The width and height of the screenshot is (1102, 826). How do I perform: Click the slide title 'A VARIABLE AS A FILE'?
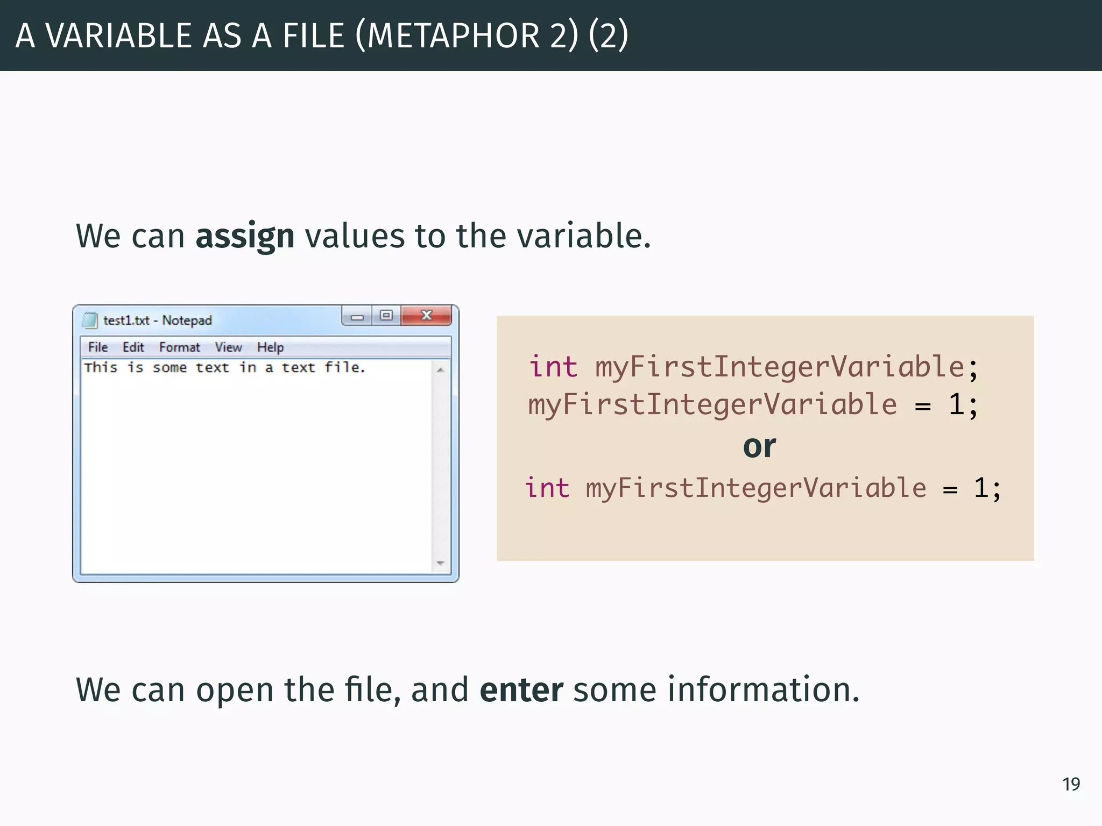[180, 36]
